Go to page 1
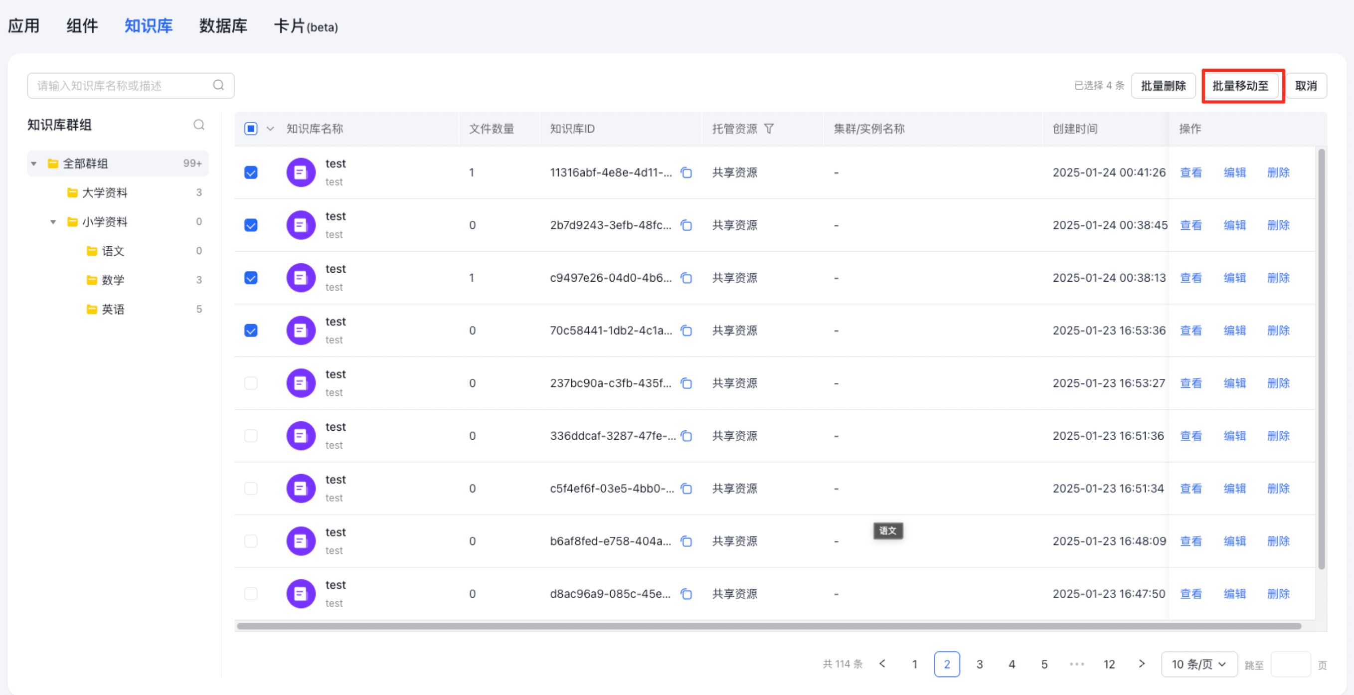Viewport: 1354px width, 695px height. click(x=915, y=664)
